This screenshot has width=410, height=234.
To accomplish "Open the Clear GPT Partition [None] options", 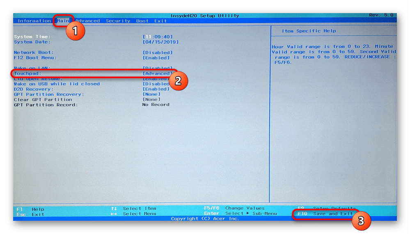I will (151, 99).
